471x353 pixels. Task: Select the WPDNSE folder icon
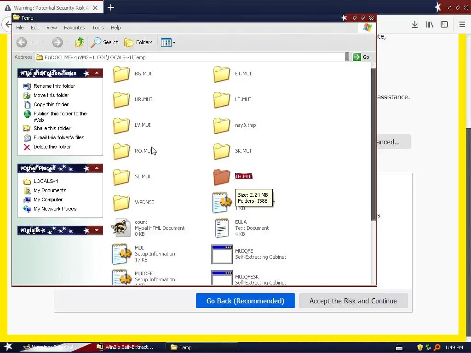(x=121, y=203)
